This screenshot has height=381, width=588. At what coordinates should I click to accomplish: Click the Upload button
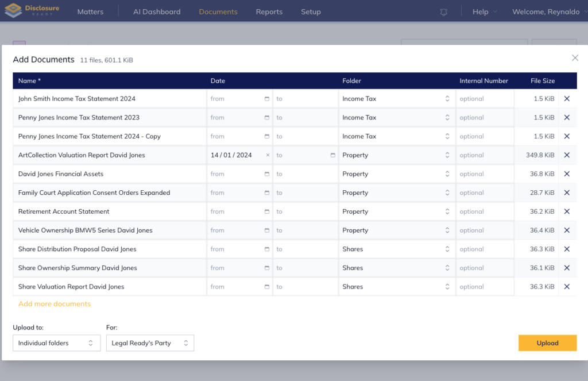click(x=547, y=342)
